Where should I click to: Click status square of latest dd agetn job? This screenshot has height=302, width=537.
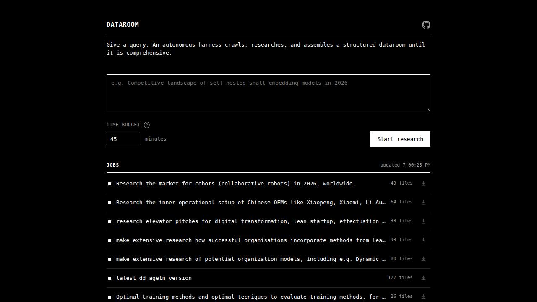click(x=110, y=278)
